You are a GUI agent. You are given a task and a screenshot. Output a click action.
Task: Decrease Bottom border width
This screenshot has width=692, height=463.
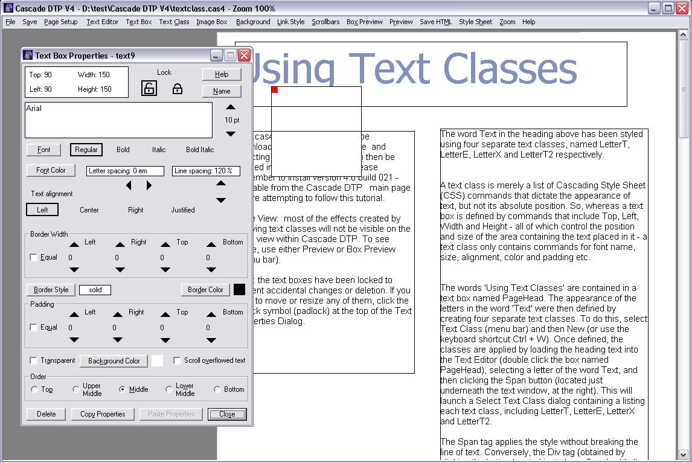click(x=211, y=270)
